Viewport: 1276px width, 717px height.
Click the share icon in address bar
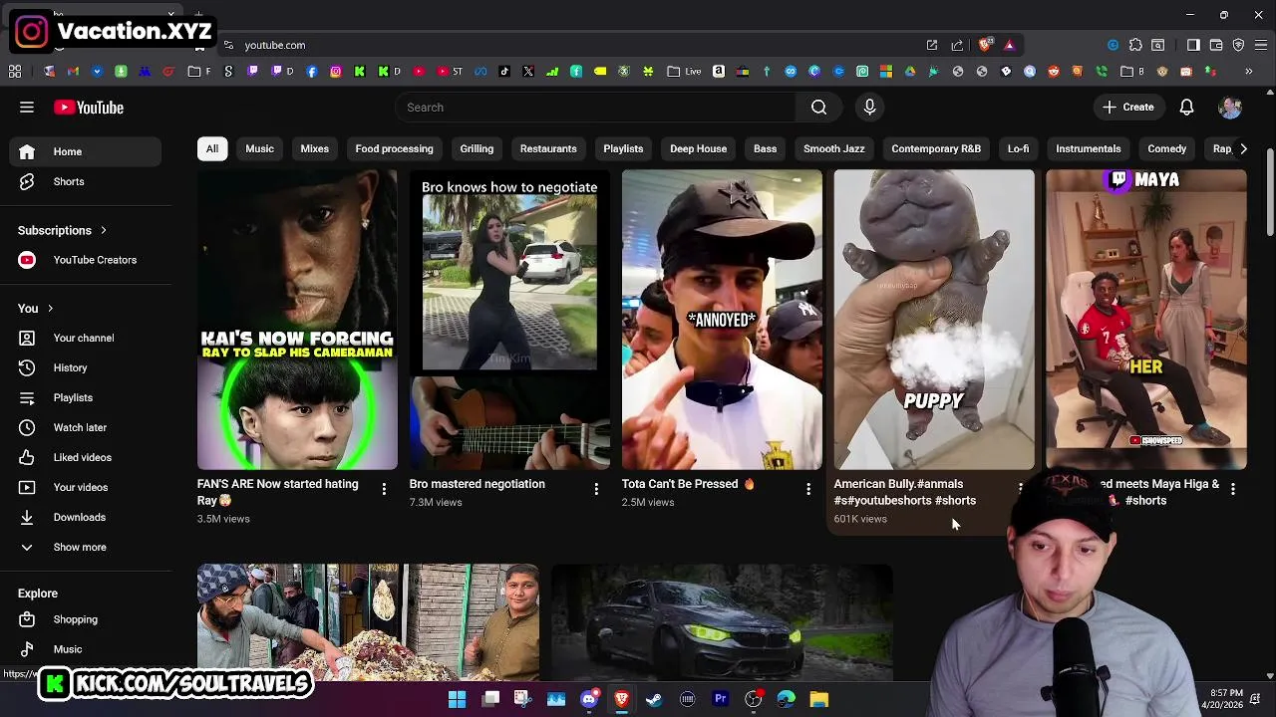[957, 45]
